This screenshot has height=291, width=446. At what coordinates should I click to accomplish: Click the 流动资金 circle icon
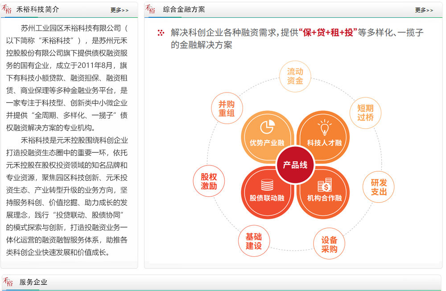point(295,76)
